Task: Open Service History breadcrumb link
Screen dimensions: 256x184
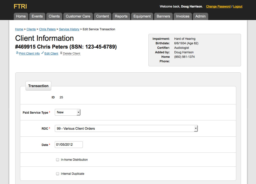Action: click(69, 29)
